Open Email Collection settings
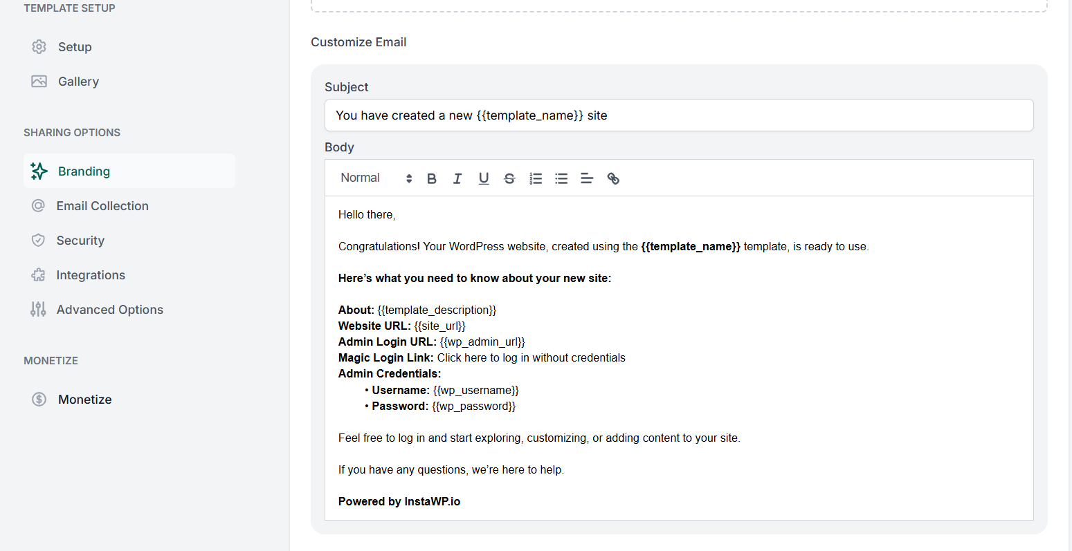1072x551 pixels. pyautogui.click(x=102, y=206)
